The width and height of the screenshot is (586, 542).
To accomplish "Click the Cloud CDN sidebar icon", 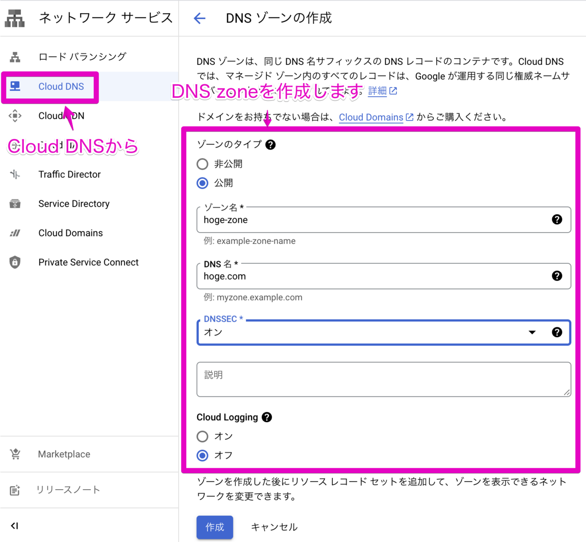I will (15, 115).
